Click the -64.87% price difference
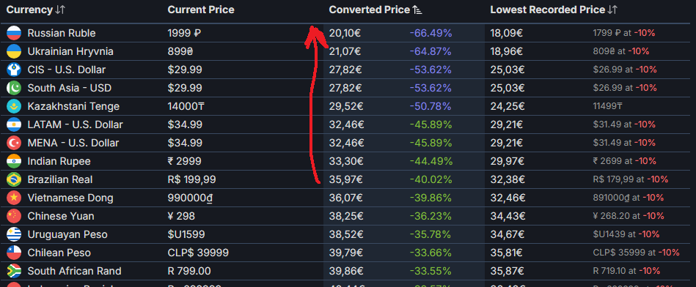The width and height of the screenshot is (696, 287). (430, 51)
